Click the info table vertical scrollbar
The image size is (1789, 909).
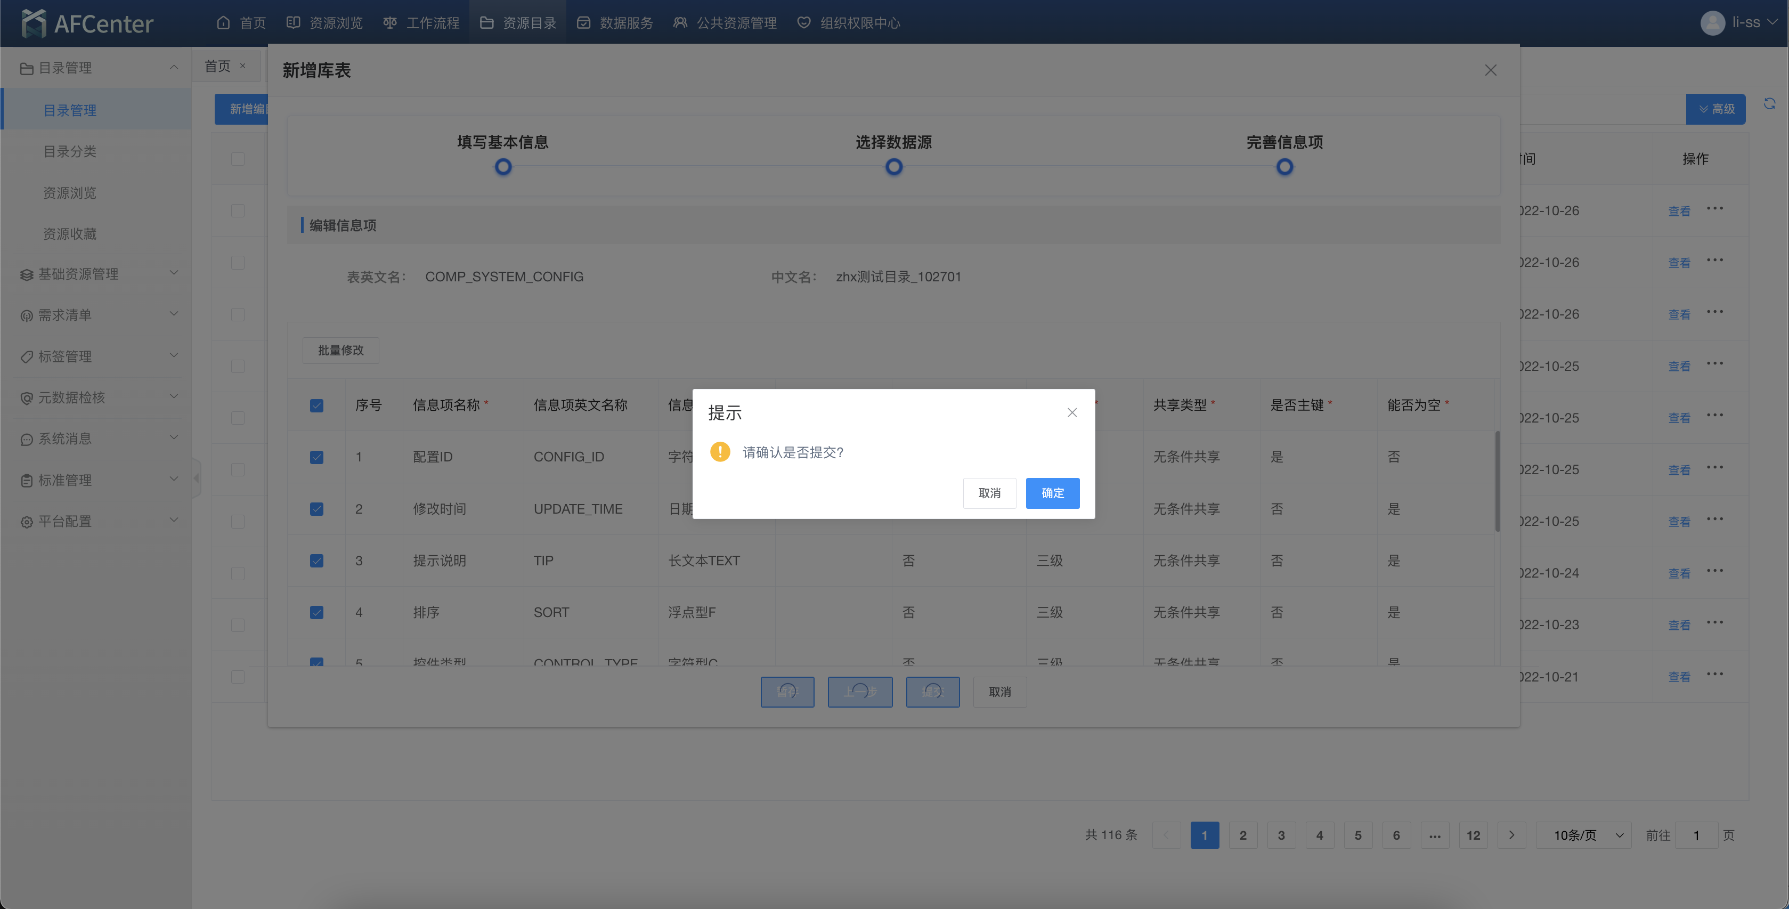[x=1497, y=481]
